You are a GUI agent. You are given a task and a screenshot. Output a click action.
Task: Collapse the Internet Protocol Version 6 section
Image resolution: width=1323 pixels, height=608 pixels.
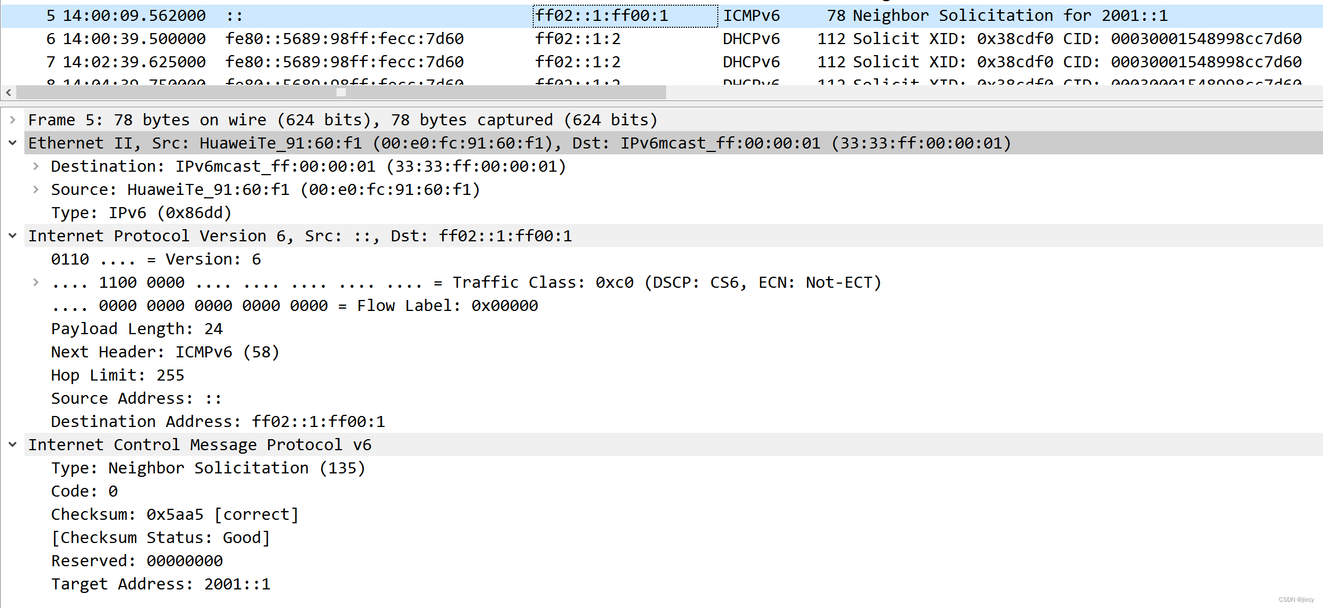pos(13,236)
